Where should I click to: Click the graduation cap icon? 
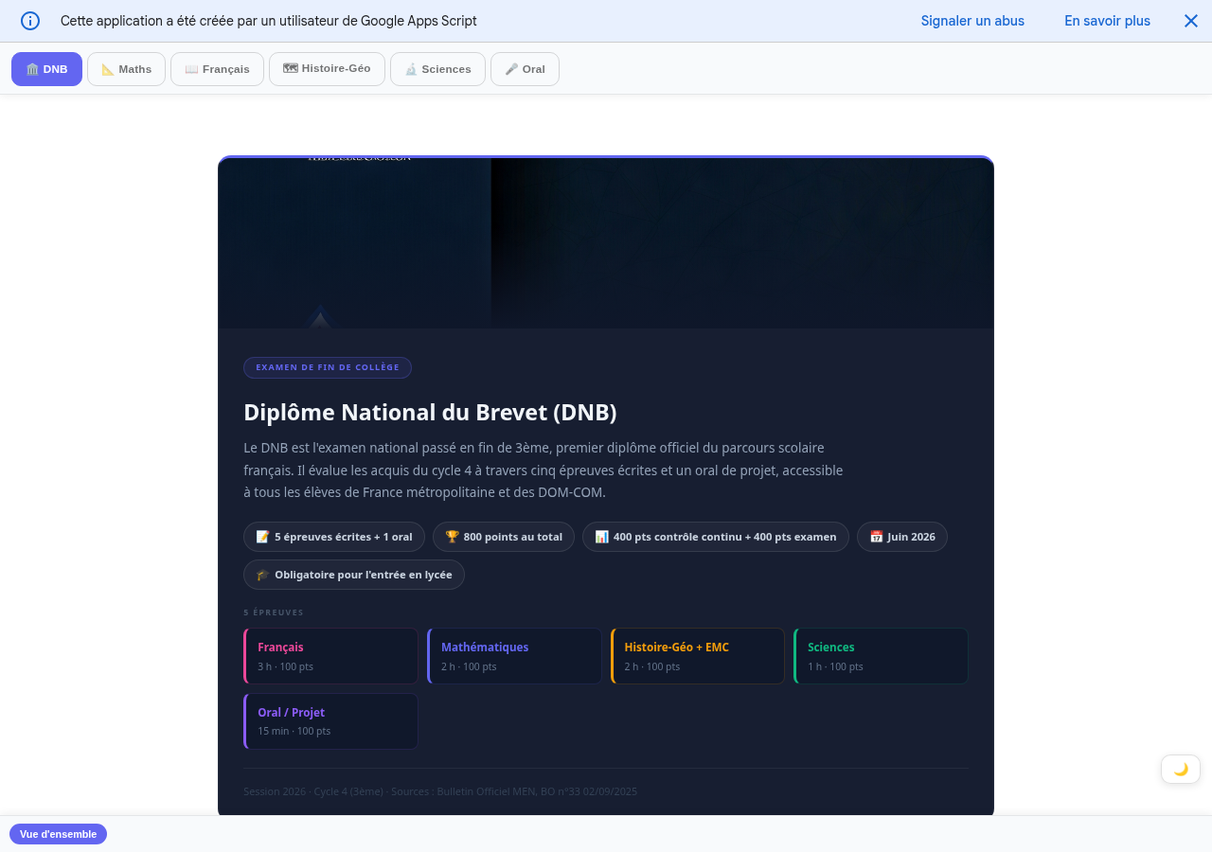pos(262,575)
